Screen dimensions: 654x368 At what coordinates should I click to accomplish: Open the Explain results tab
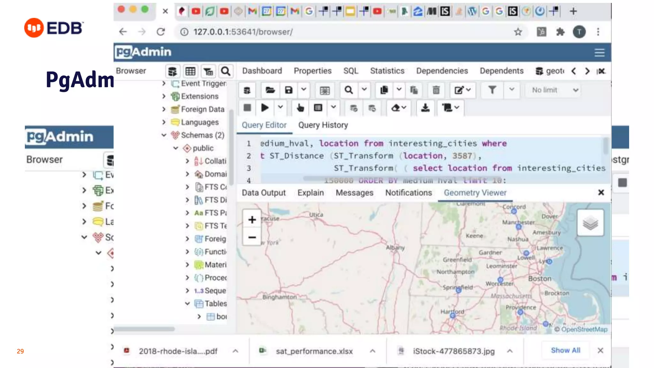[x=311, y=193]
